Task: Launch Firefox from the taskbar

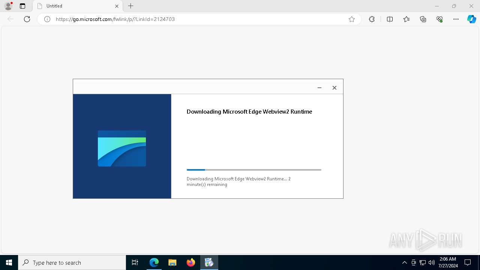Action: pos(190,262)
